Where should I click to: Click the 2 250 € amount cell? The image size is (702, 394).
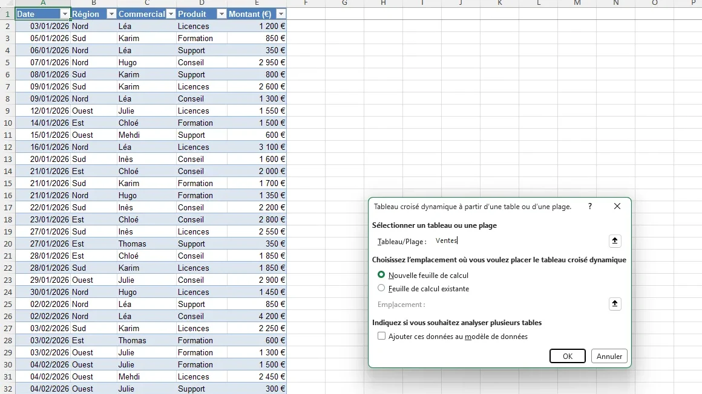click(x=257, y=328)
